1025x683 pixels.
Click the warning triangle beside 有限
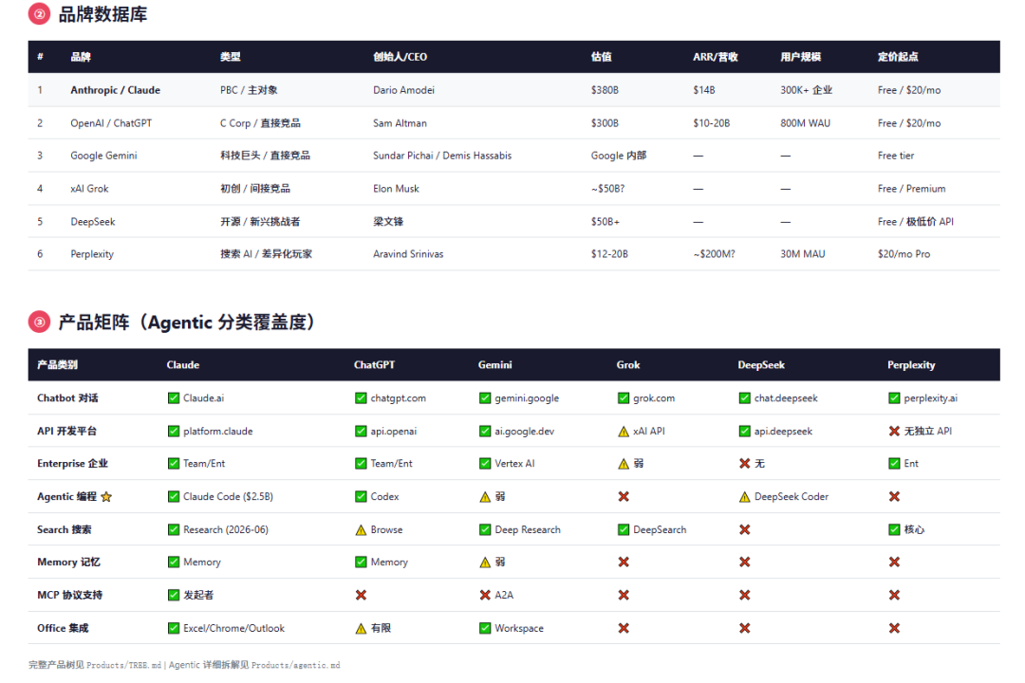(x=361, y=629)
